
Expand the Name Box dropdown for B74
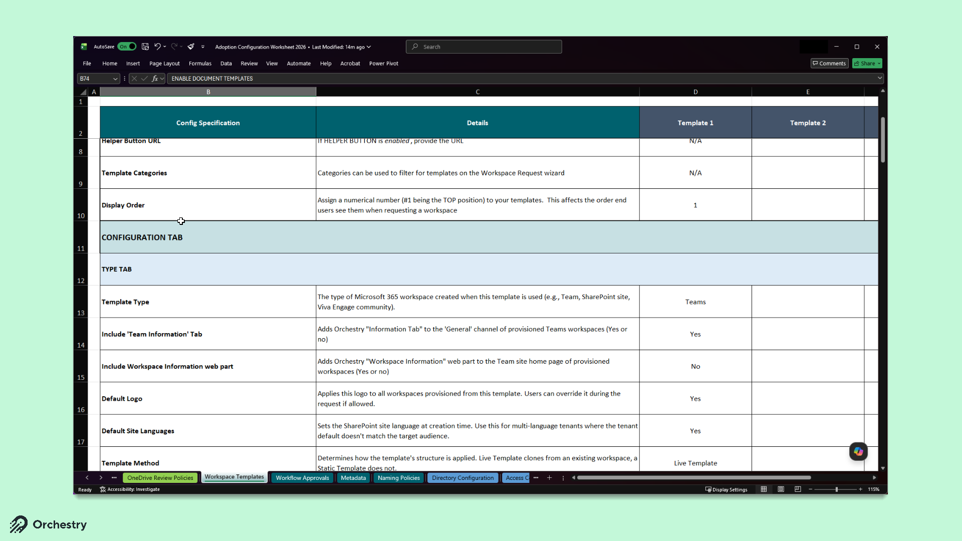pyautogui.click(x=115, y=79)
